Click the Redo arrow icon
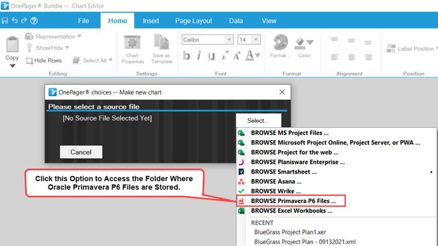This screenshot has height=246, width=438. 24,20
